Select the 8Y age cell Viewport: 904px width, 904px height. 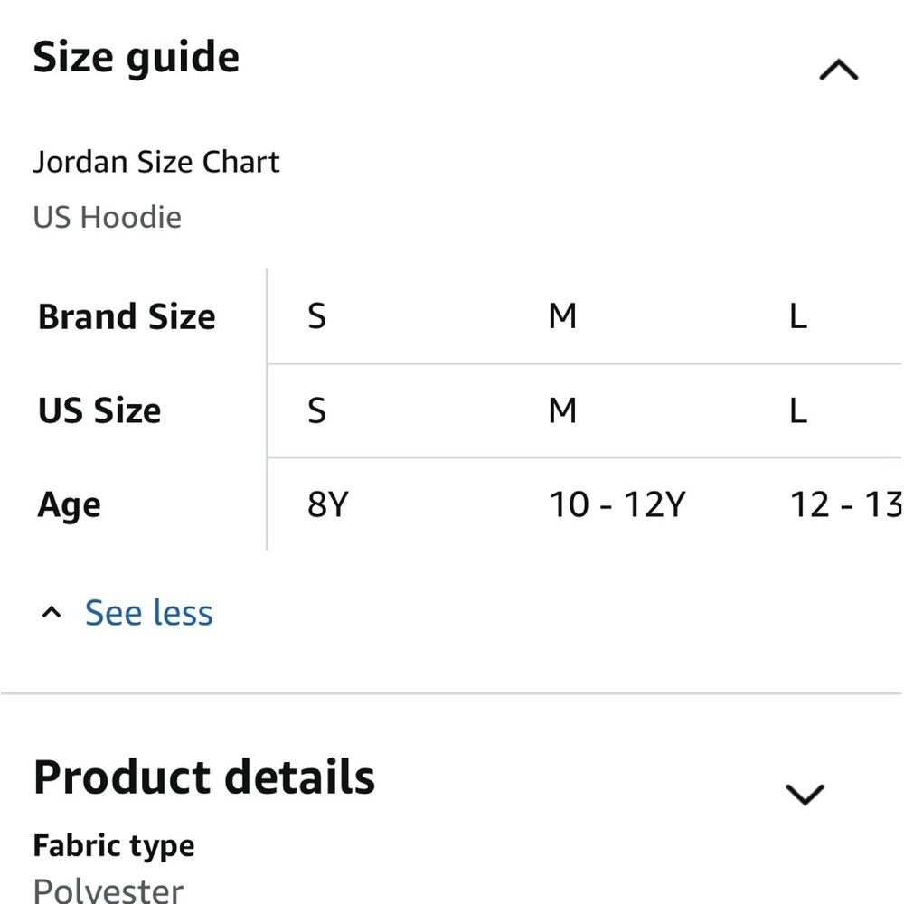point(328,504)
